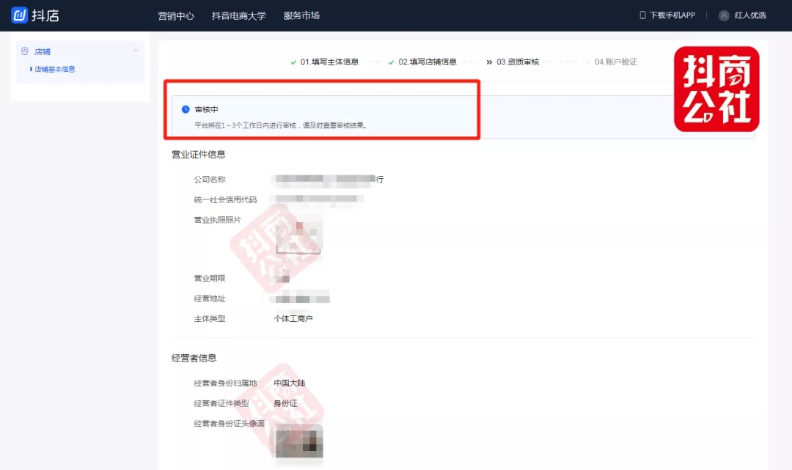Select 店铺基本信息 in the sidebar
Image resolution: width=792 pixels, height=470 pixels.
click(54, 69)
